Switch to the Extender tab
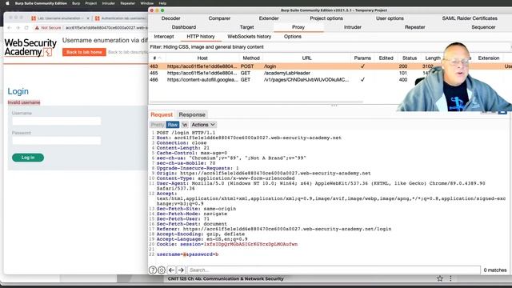Screen dimensions: 512x288 pyautogui.click(x=269, y=18)
